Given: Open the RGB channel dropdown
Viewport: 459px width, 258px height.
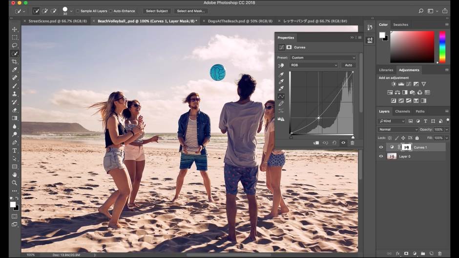Looking at the screenshot, I should tap(313, 65).
